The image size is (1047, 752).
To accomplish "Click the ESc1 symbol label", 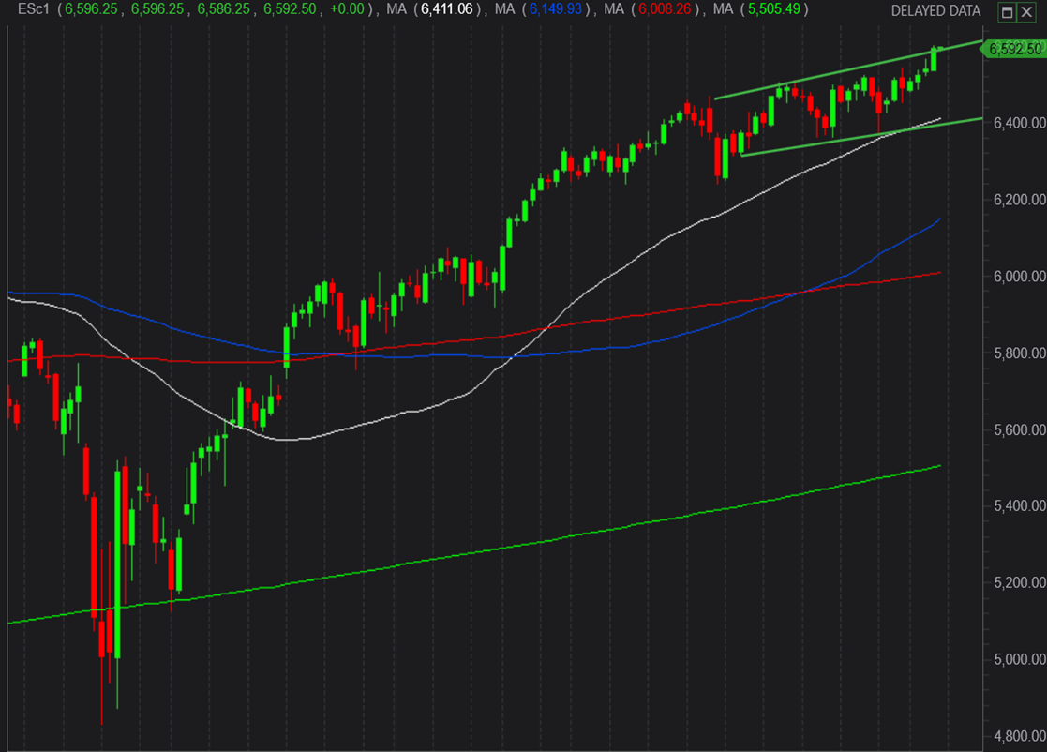I will coord(27,9).
